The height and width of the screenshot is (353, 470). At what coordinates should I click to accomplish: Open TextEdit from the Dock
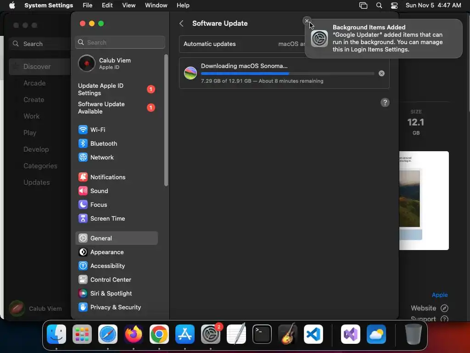coord(236,334)
